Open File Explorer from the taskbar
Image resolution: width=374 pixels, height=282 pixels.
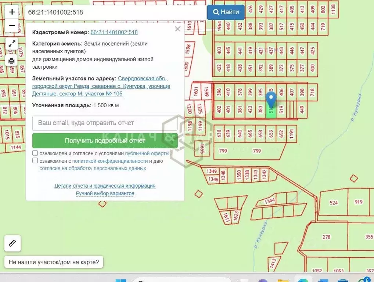(x=283, y=281)
